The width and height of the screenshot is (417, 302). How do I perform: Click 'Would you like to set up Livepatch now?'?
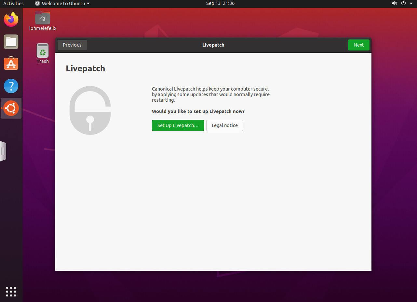pos(198,111)
